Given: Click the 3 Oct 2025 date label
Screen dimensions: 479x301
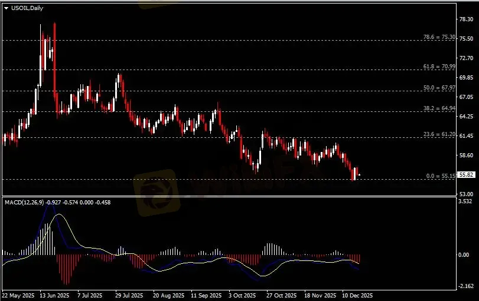Looking at the screenshot, I should pos(242,296).
